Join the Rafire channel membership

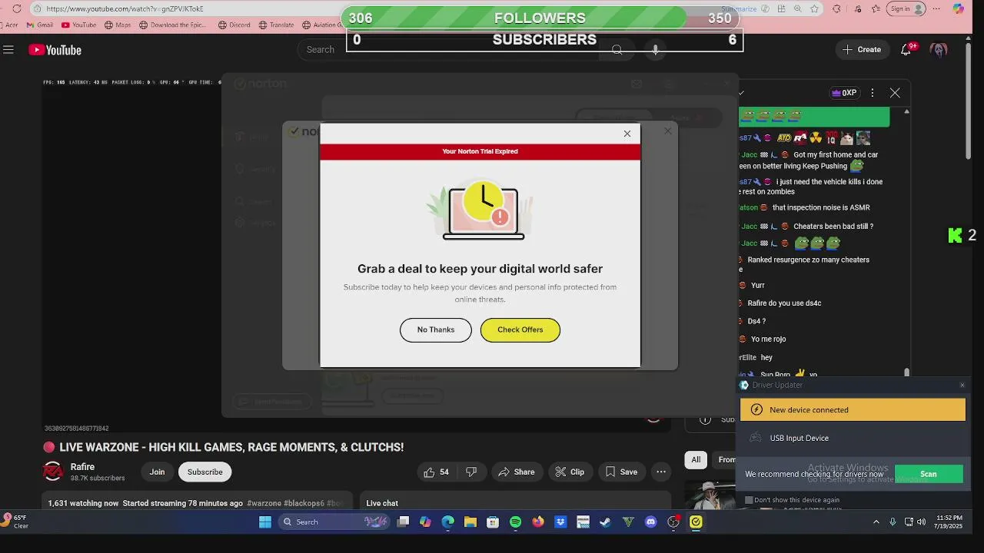click(x=157, y=472)
